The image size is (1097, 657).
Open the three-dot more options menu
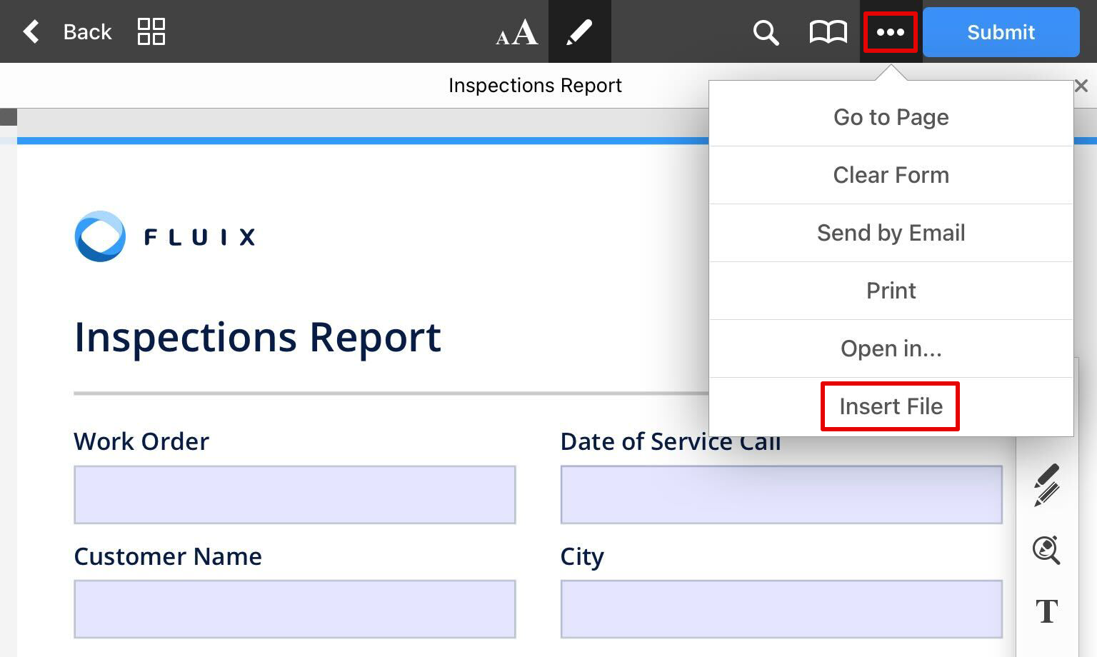tap(890, 31)
